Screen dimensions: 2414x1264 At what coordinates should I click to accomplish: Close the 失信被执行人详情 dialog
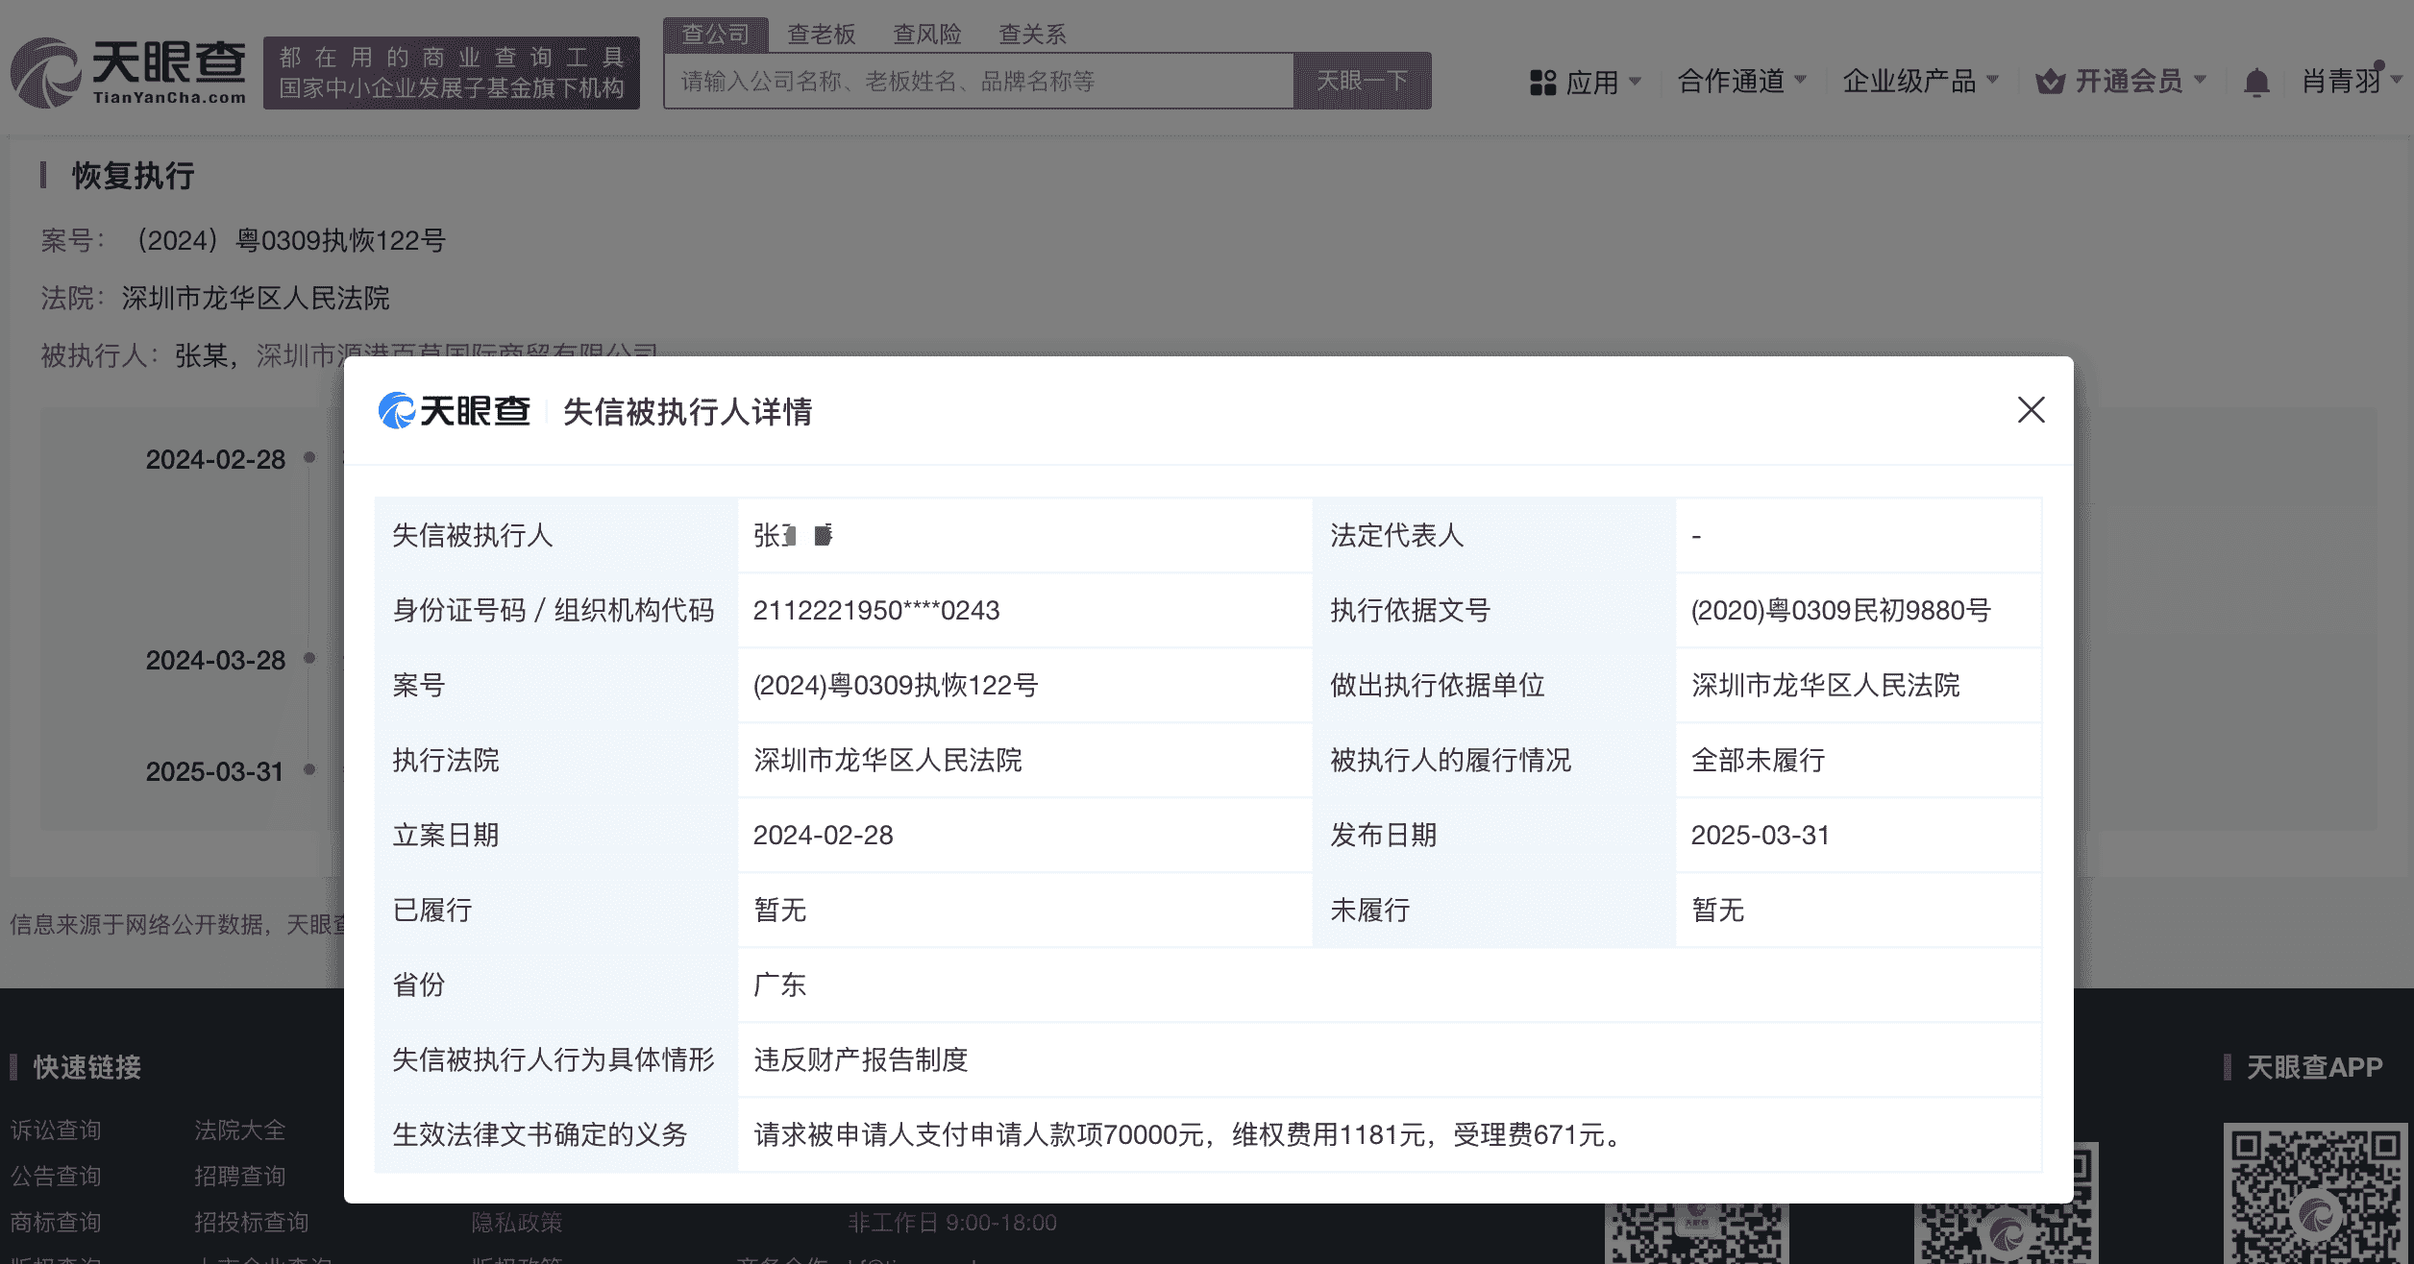click(2031, 411)
